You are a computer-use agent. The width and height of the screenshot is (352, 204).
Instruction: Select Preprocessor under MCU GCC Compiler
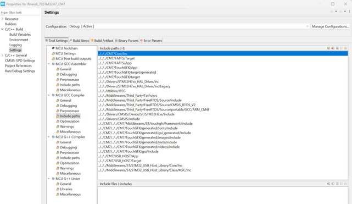[x=70, y=111]
